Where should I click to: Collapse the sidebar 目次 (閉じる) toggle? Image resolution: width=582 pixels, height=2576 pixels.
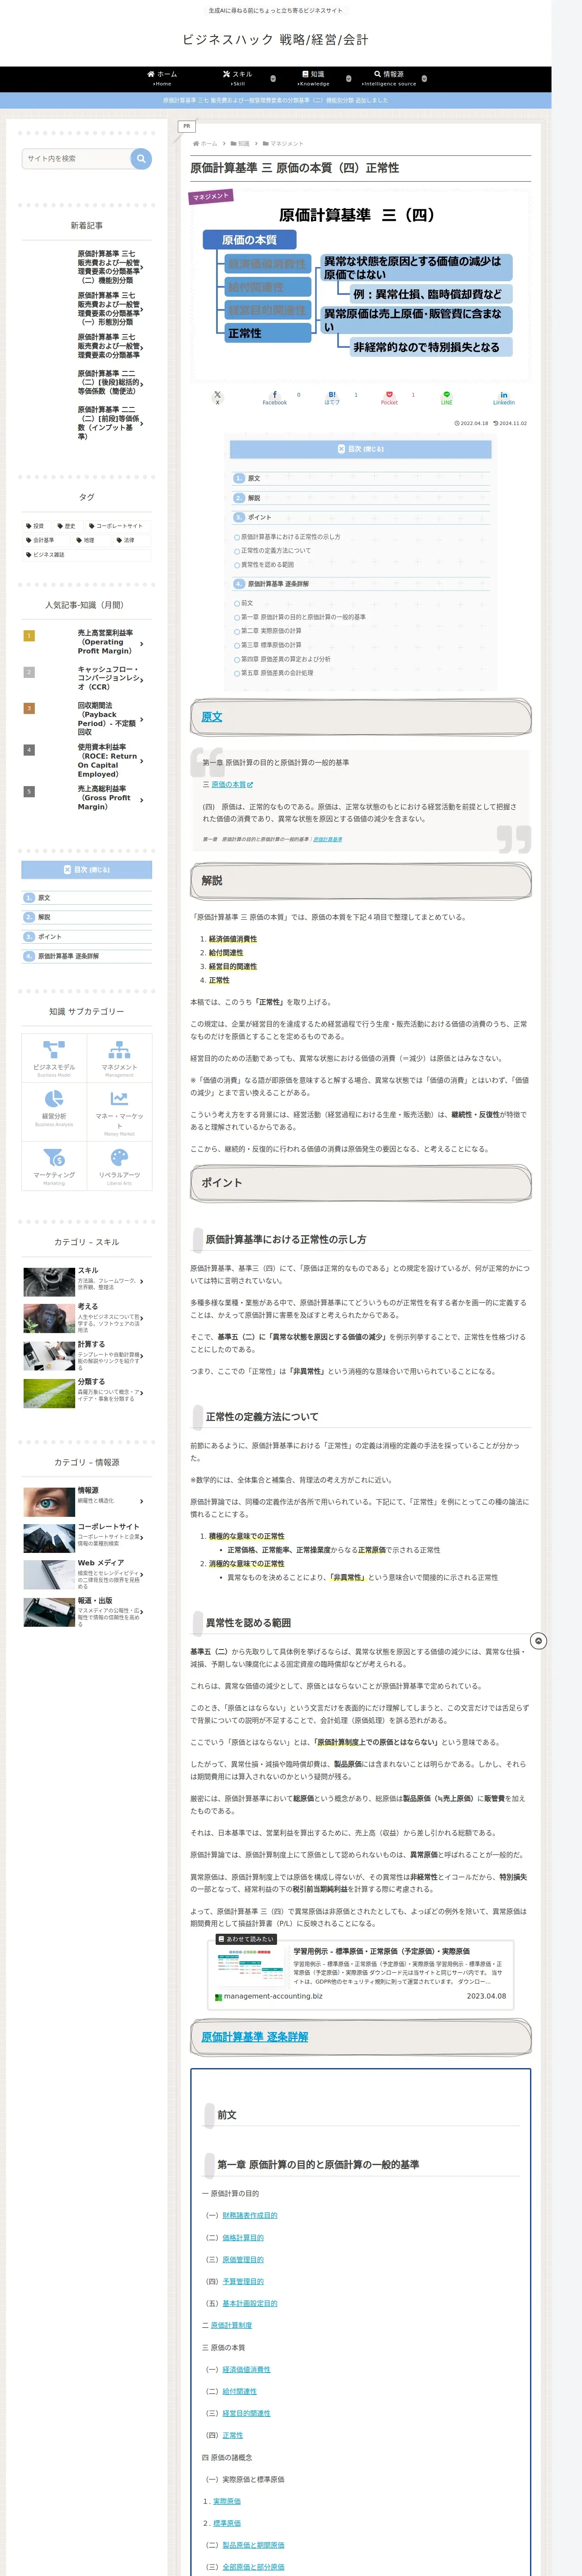(87, 870)
